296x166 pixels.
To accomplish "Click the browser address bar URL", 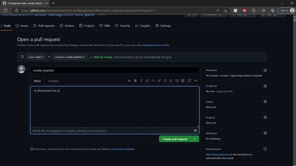I will pos(88,11).
